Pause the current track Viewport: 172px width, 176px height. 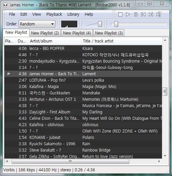click(136, 14)
